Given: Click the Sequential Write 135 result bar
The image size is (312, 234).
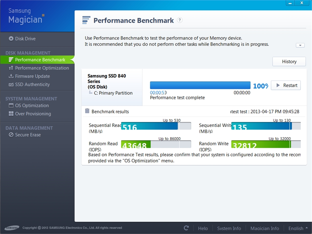Looking at the screenshot, I should point(266,126).
